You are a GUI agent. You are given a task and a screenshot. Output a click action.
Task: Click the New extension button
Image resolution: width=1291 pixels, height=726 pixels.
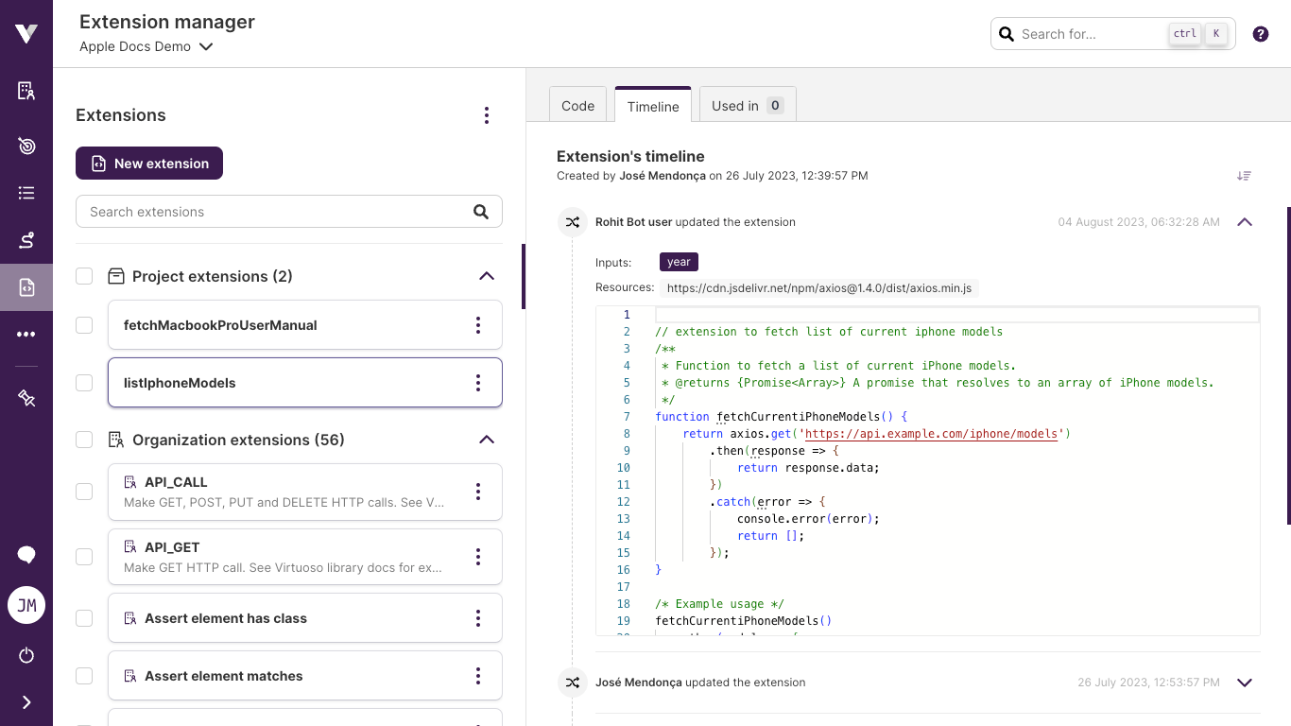149,164
